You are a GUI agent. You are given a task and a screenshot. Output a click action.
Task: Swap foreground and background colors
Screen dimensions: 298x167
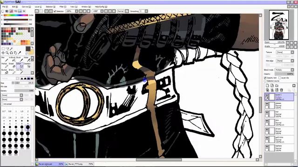(32, 47)
